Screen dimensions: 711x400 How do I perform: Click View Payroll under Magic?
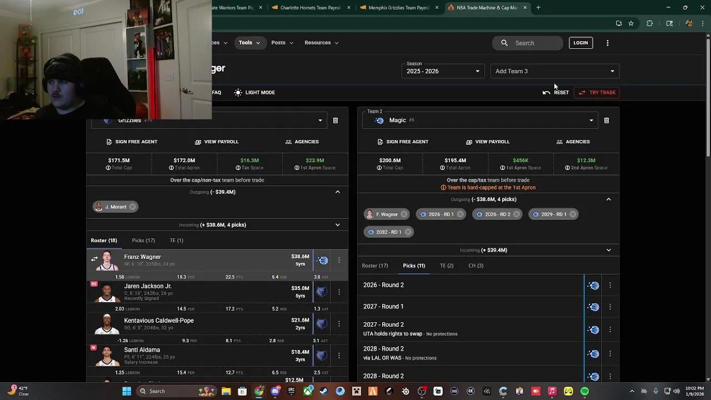pos(487,142)
